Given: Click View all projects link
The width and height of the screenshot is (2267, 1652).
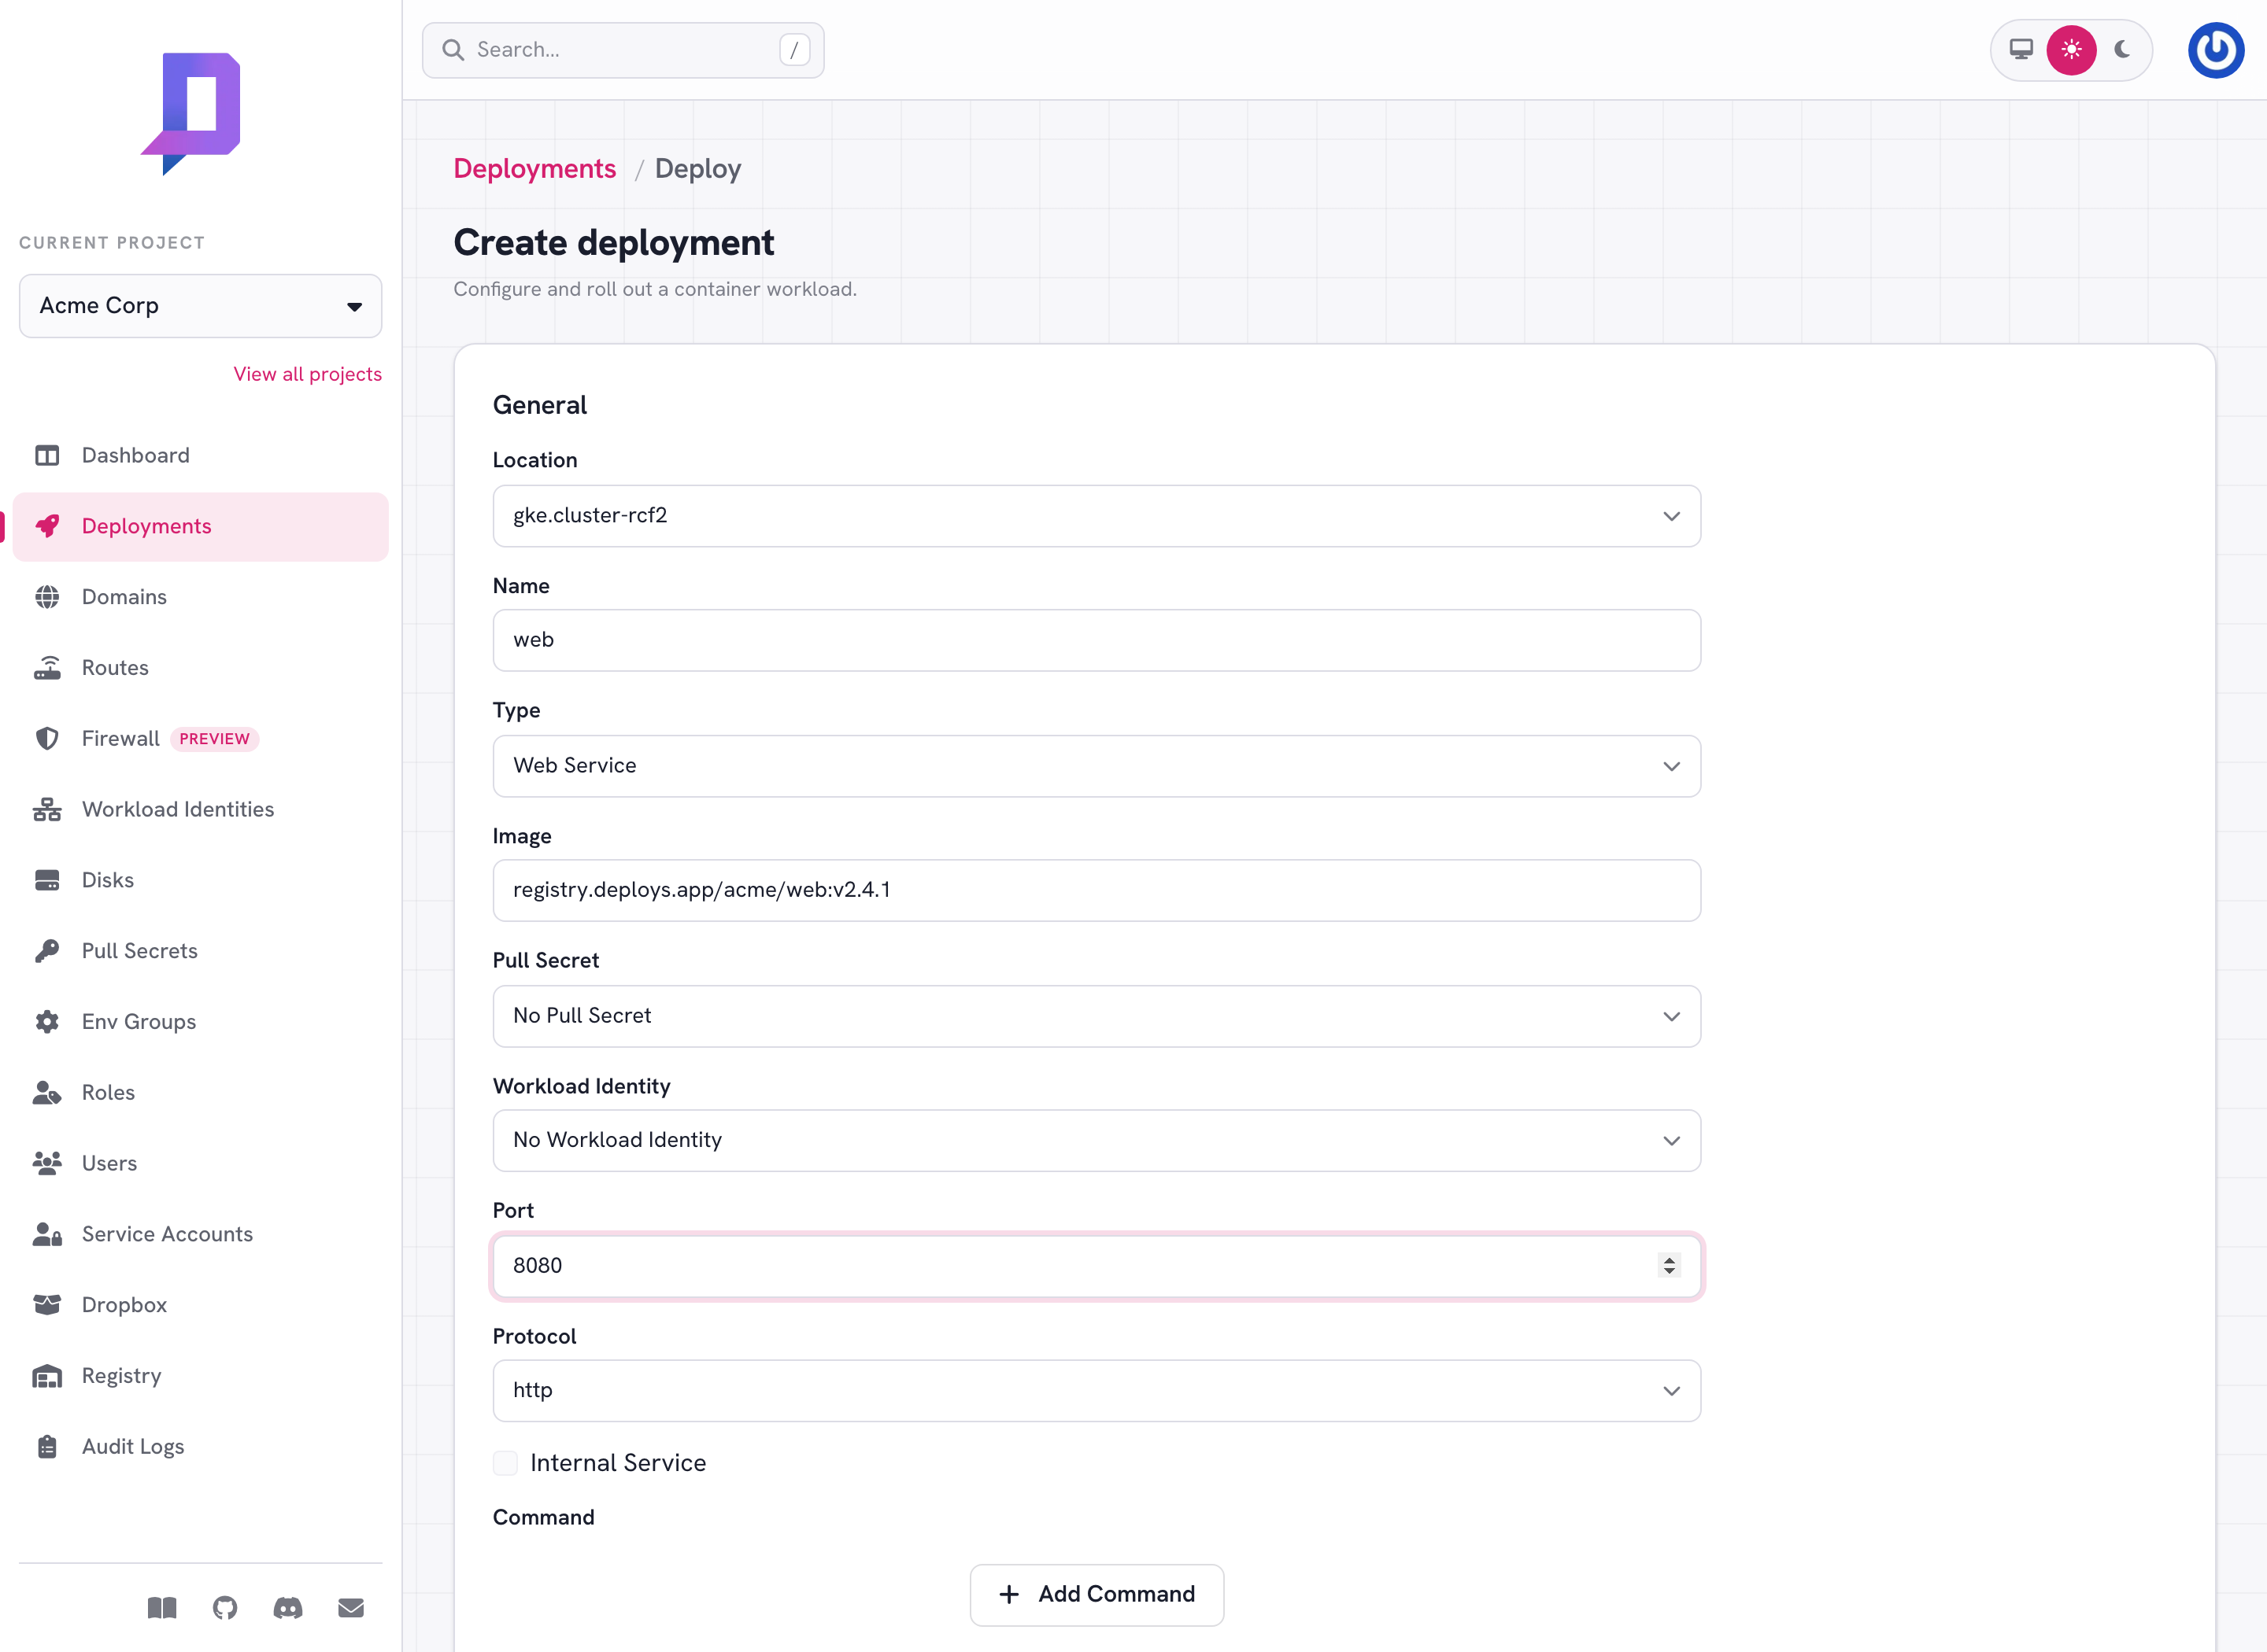Looking at the screenshot, I should point(308,374).
